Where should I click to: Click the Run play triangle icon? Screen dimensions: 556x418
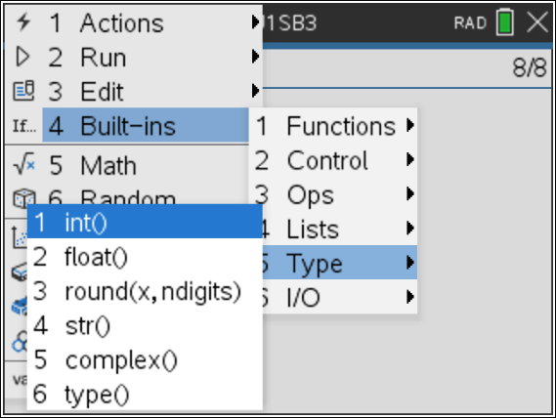(22, 57)
